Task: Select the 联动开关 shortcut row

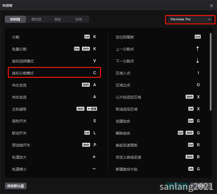Action: (54, 133)
